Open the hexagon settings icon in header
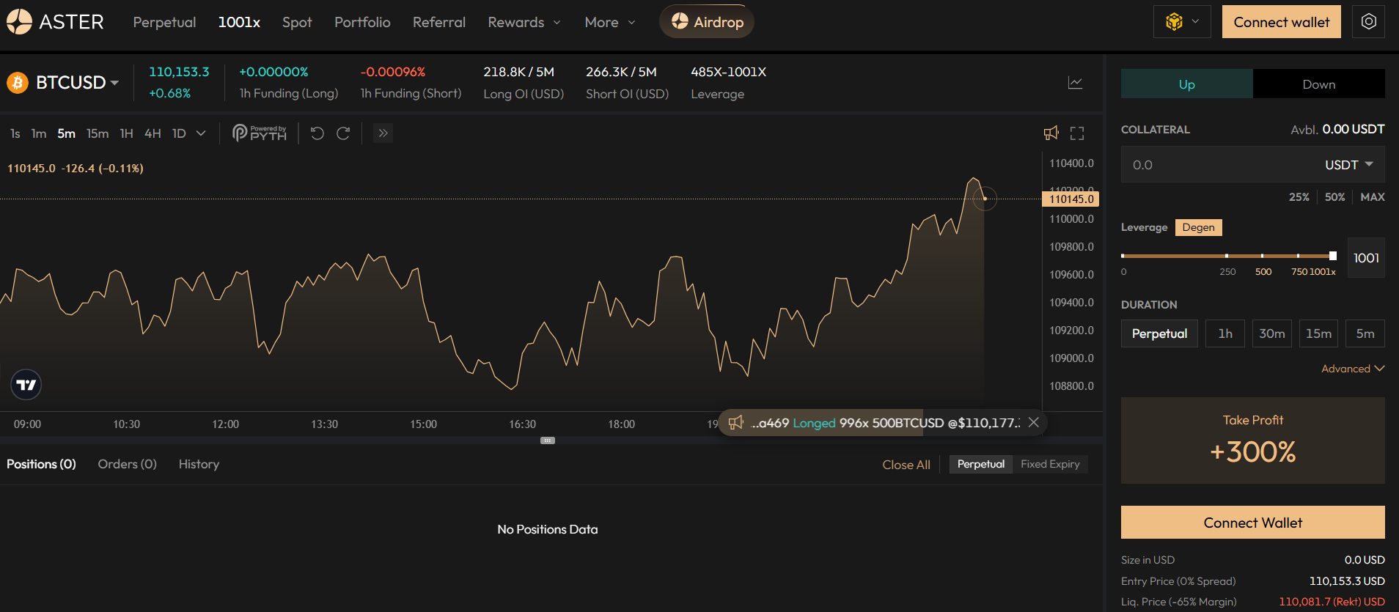Image resolution: width=1399 pixels, height=612 pixels. tap(1368, 22)
